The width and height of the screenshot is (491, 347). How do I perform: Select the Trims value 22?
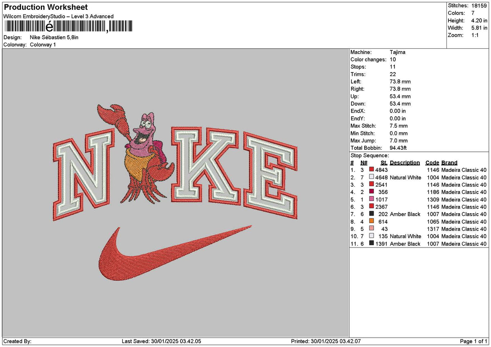click(393, 74)
